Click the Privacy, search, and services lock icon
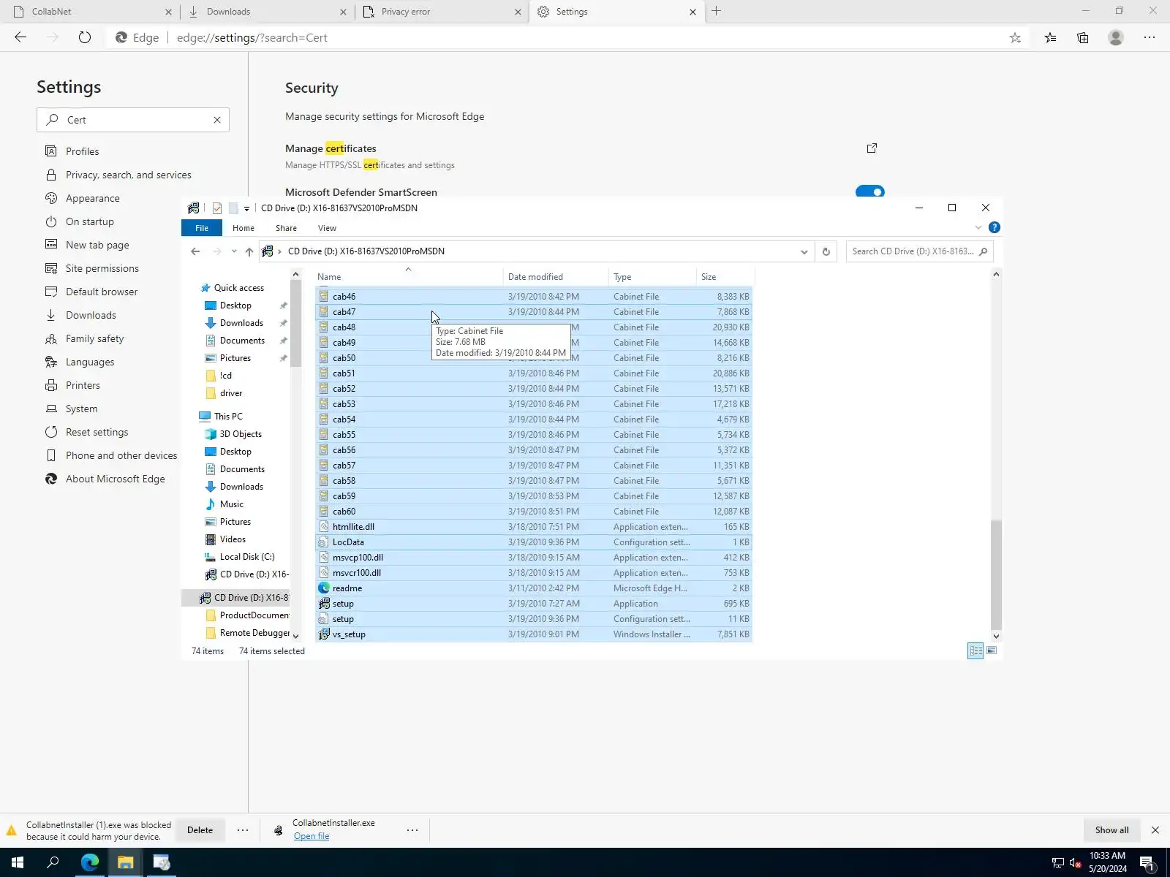 pos(51,175)
